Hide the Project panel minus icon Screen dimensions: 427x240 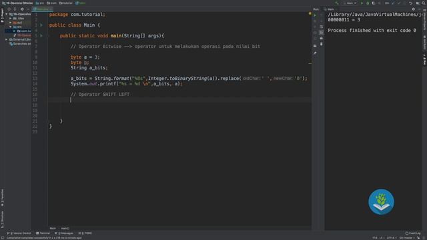click(x=28, y=9)
